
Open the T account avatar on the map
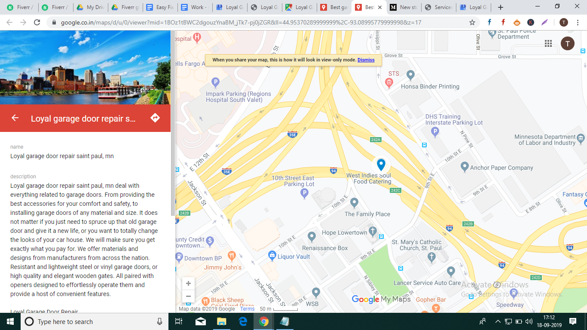click(567, 43)
